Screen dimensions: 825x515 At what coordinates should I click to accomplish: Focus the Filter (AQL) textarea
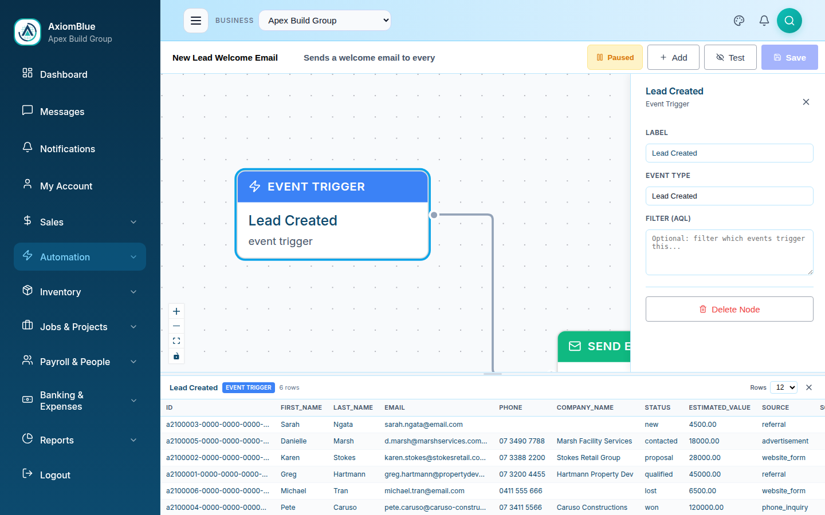coord(729,252)
